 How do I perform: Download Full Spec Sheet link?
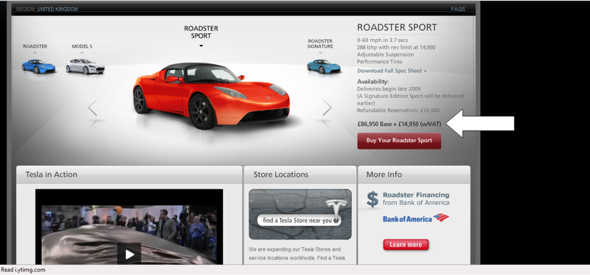[392, 71]
